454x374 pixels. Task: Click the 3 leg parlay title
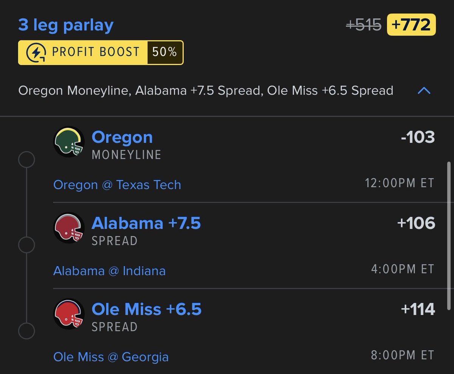coord(66,25)
